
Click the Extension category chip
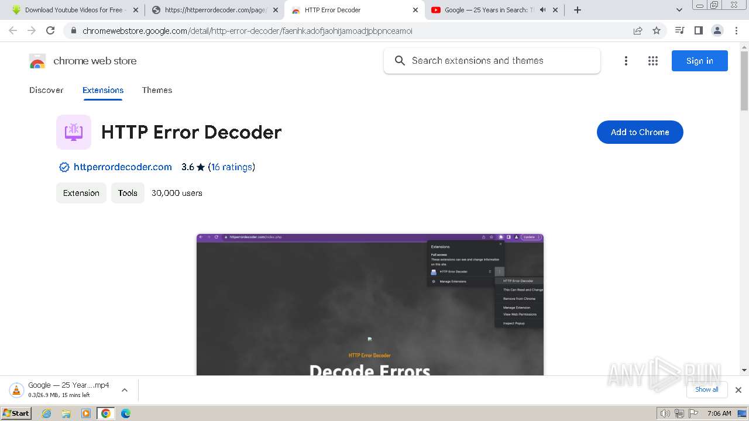point(81,193)
